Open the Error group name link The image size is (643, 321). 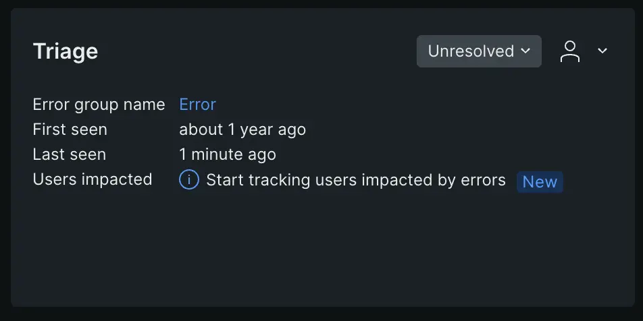[197, 105]
